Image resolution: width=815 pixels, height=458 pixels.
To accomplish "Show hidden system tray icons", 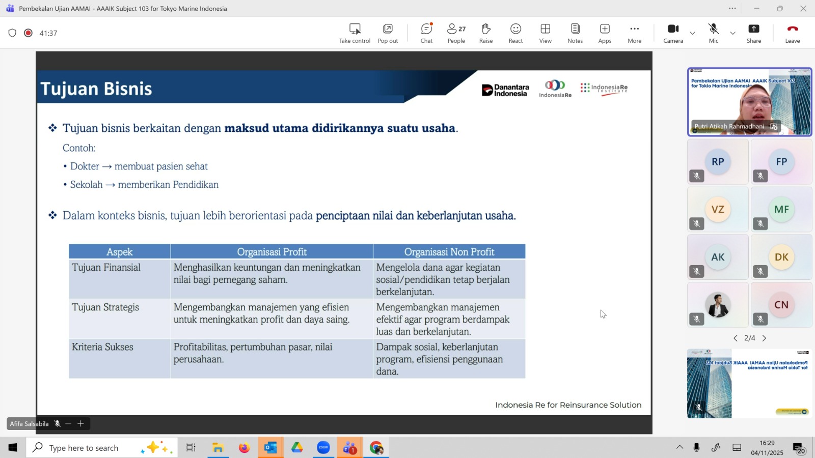I will [680, 447].
